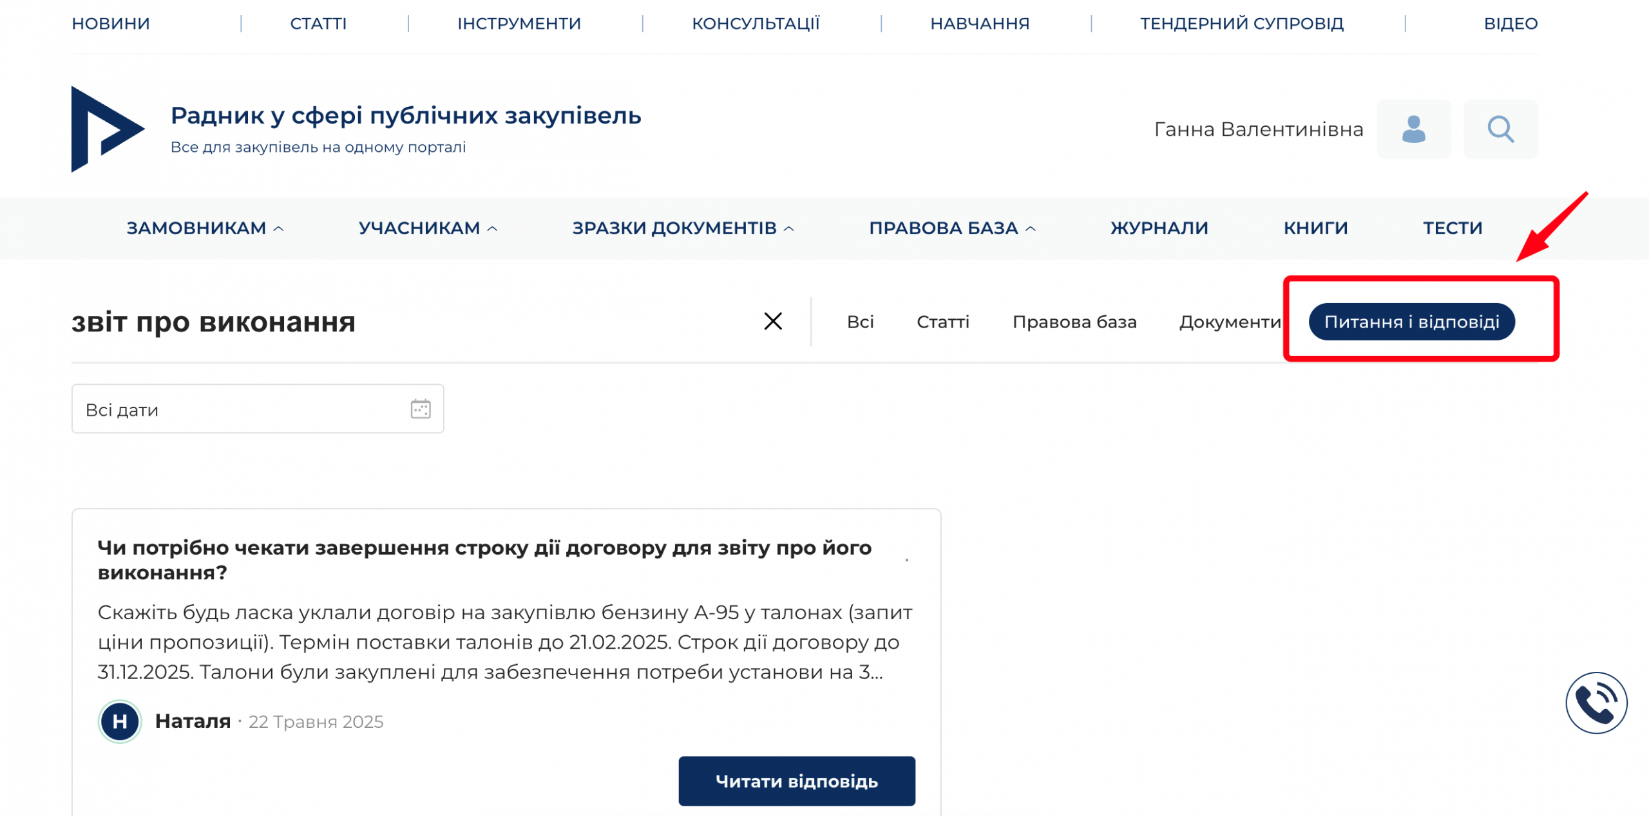Click the calendar icon in date field
Image resolution: width=1649 pixels, height=816 pixels.
[421, 409]
